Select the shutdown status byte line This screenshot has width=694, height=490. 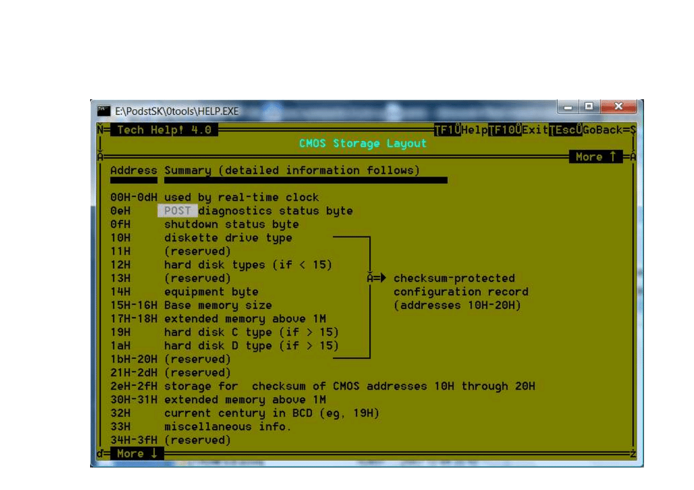[x=231, y=224]
